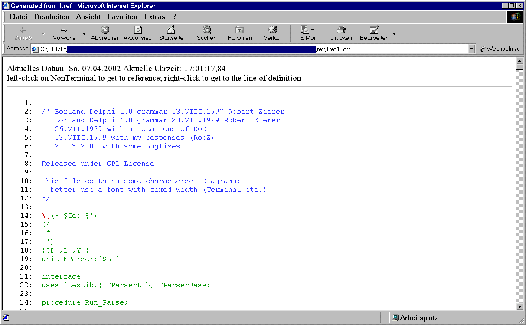Click the Internet Explorer logo animation
The image size is (526, 325).
click(x=515, y=17)
